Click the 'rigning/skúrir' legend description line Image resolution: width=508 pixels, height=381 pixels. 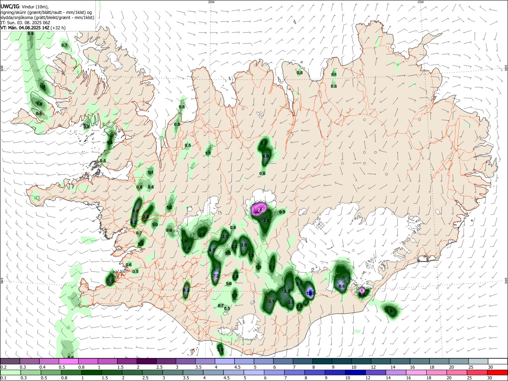(x=46, y=12)
